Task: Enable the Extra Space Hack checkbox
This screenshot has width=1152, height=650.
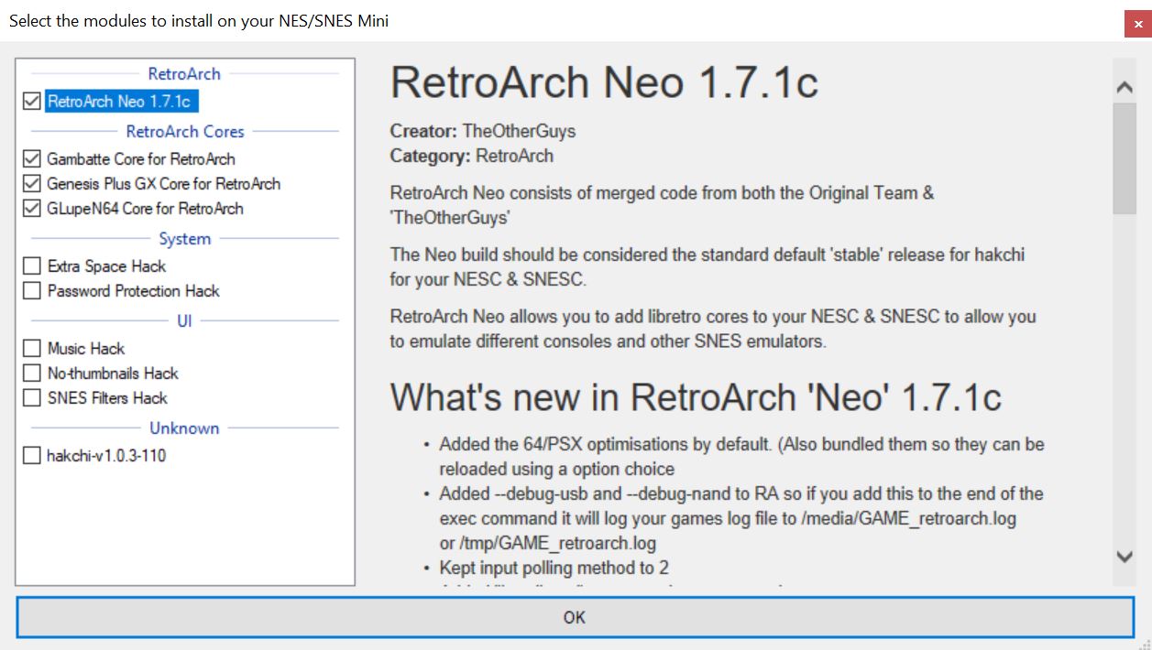Action: click(32, 266)
